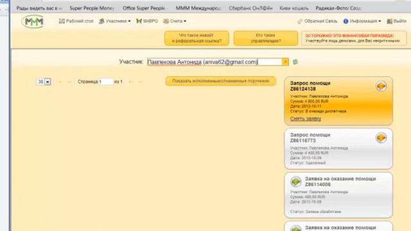This screenshot has height=231, width=411.
Task: Select card title Запрос помощи Z86116773
Action: pos(310,137)
